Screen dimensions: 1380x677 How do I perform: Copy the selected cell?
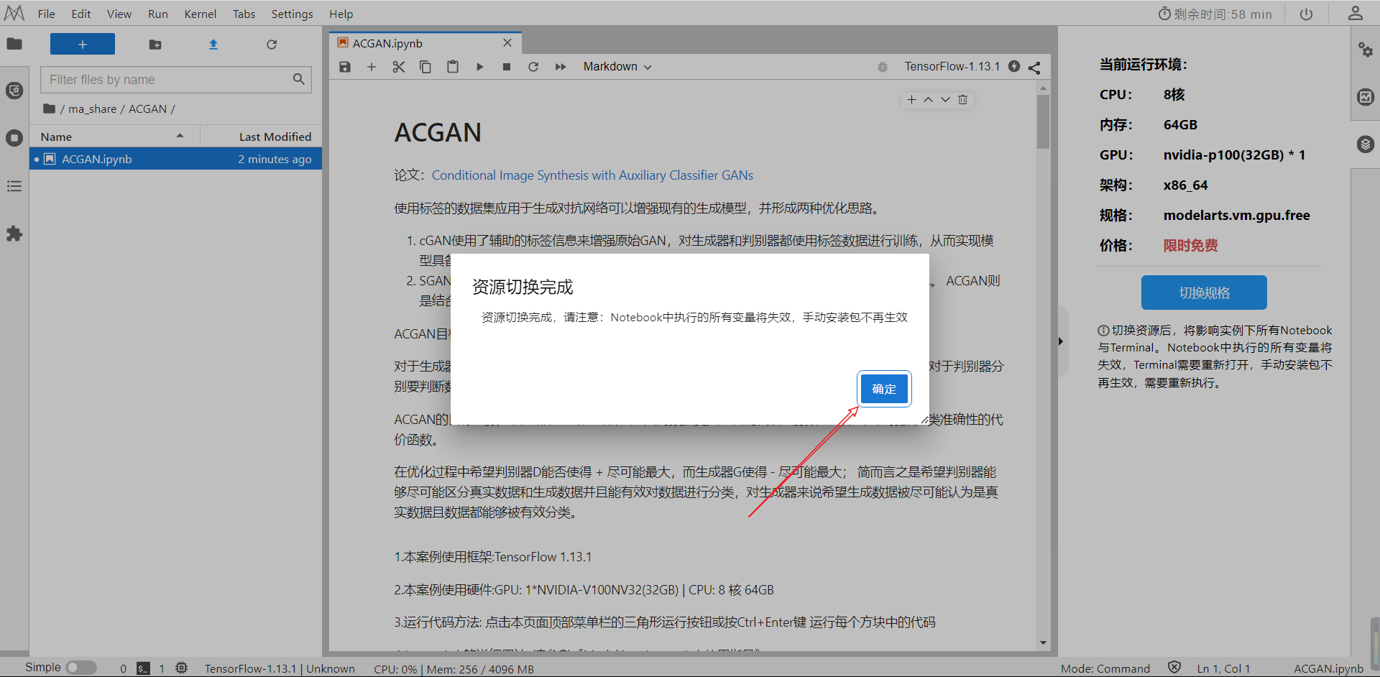tap(425, 67)
